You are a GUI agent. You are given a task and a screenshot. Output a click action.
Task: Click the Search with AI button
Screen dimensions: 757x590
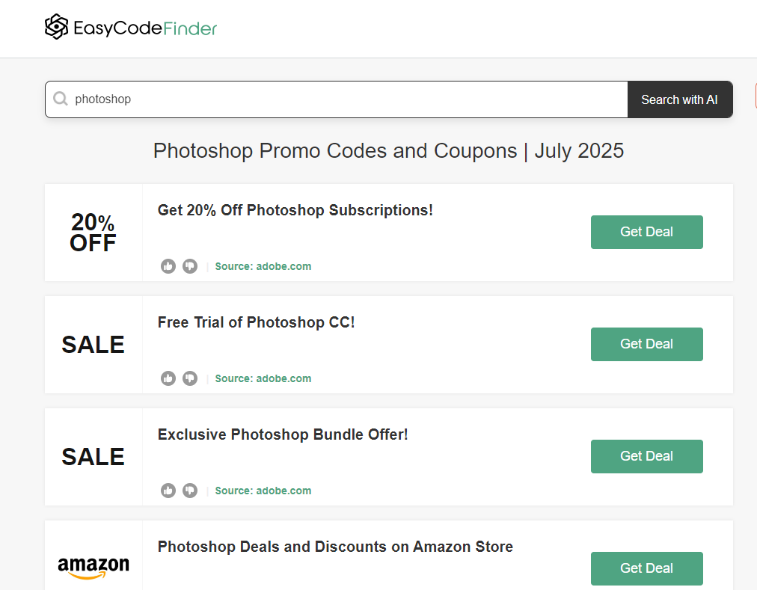click(680, 99)
